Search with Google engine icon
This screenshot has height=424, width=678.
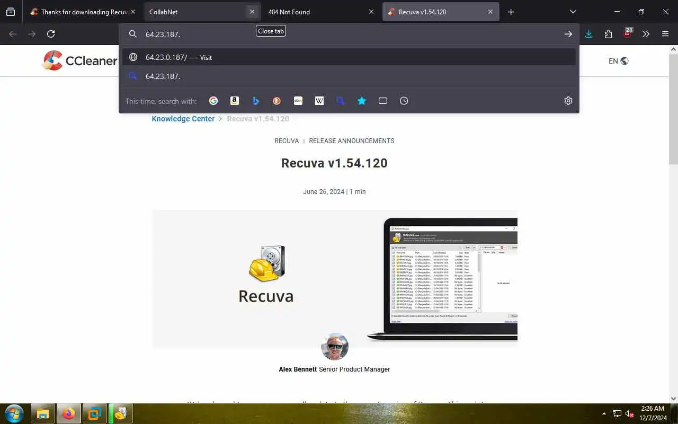point(213,101)
